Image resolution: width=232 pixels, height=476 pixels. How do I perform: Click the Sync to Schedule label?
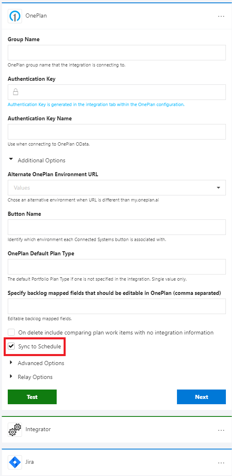pyautogui.click(x=40, y=346)
